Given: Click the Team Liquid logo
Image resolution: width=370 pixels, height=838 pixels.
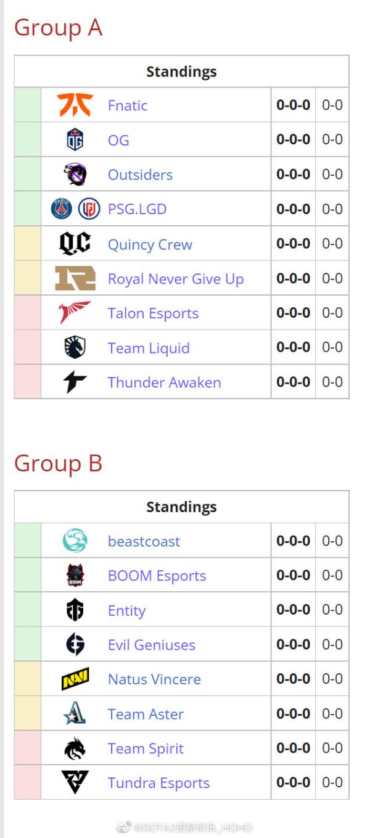Looking at the screenshot, I should 75,347.
